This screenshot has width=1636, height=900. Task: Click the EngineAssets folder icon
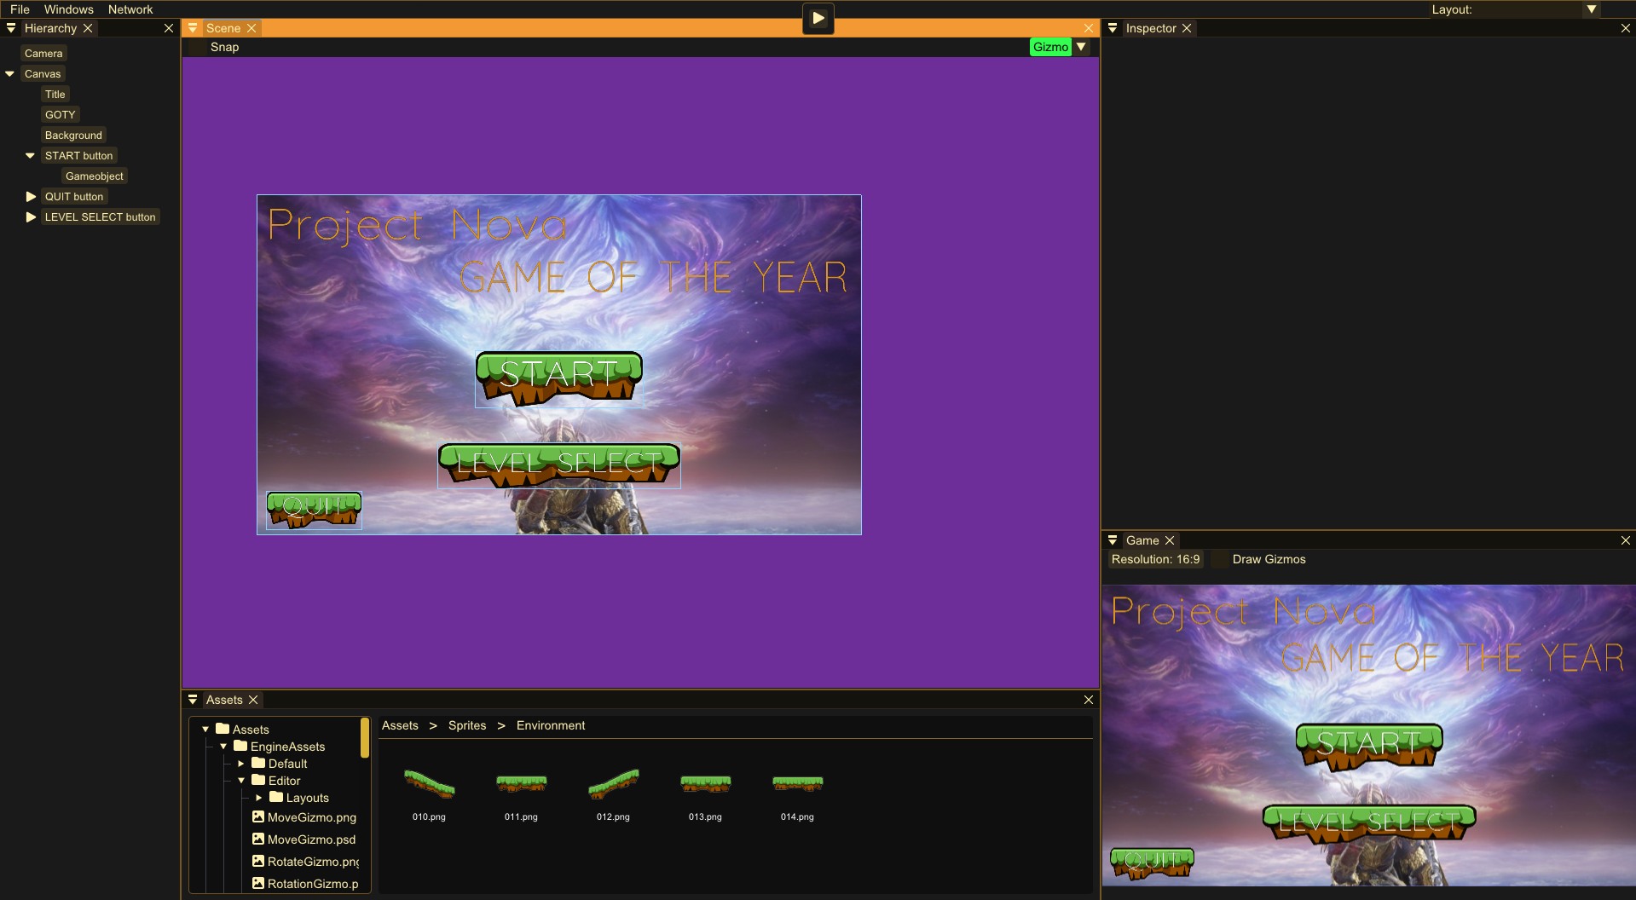240,746
